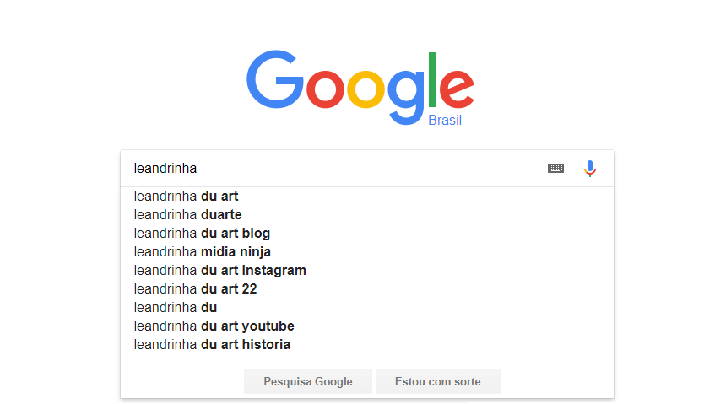Pick the "leandrinha du art blog" suggestion

pos(203,234)
